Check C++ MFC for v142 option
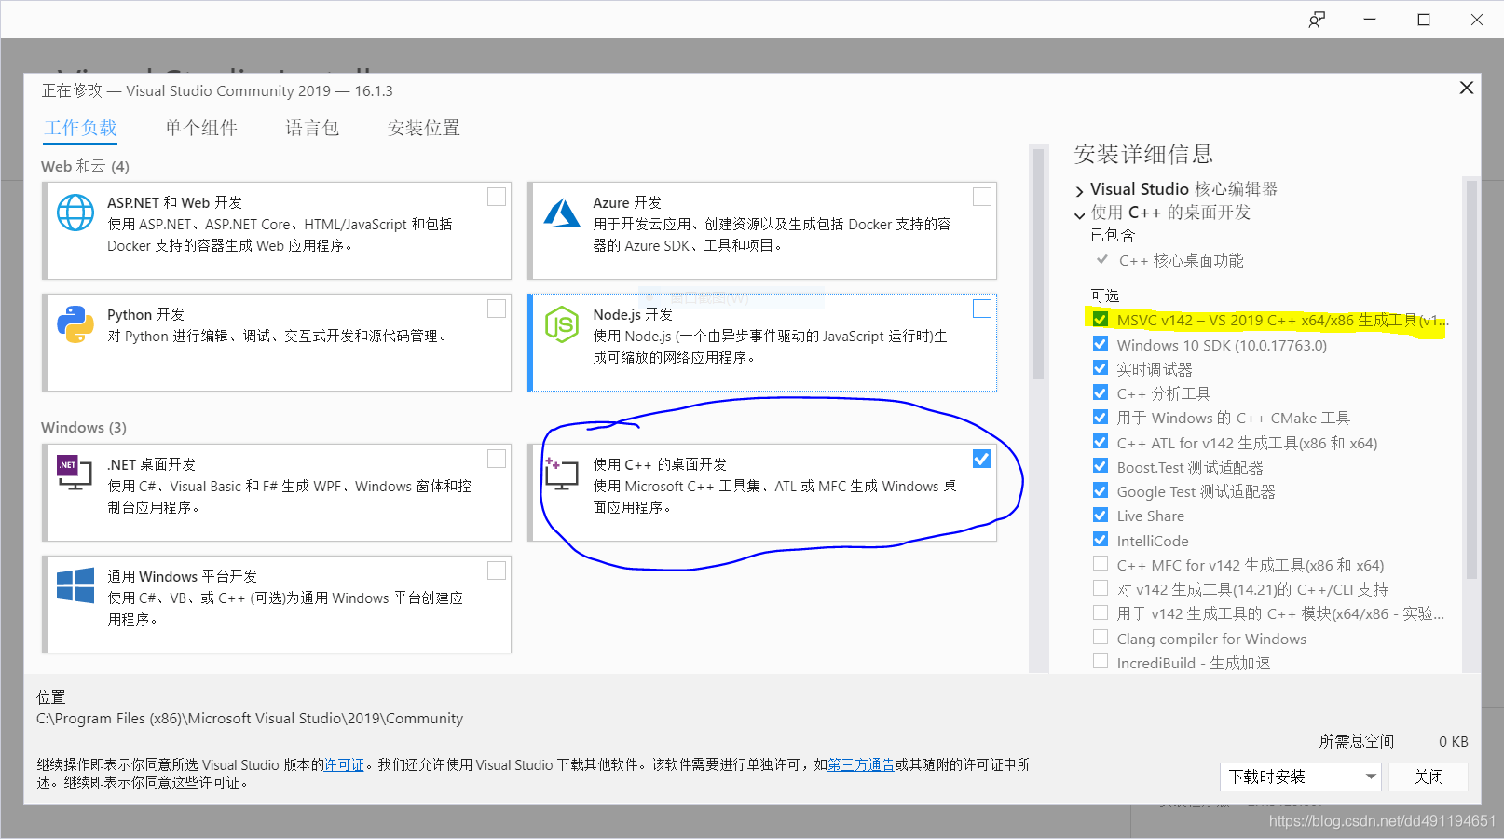 (x=1101, y=564)
